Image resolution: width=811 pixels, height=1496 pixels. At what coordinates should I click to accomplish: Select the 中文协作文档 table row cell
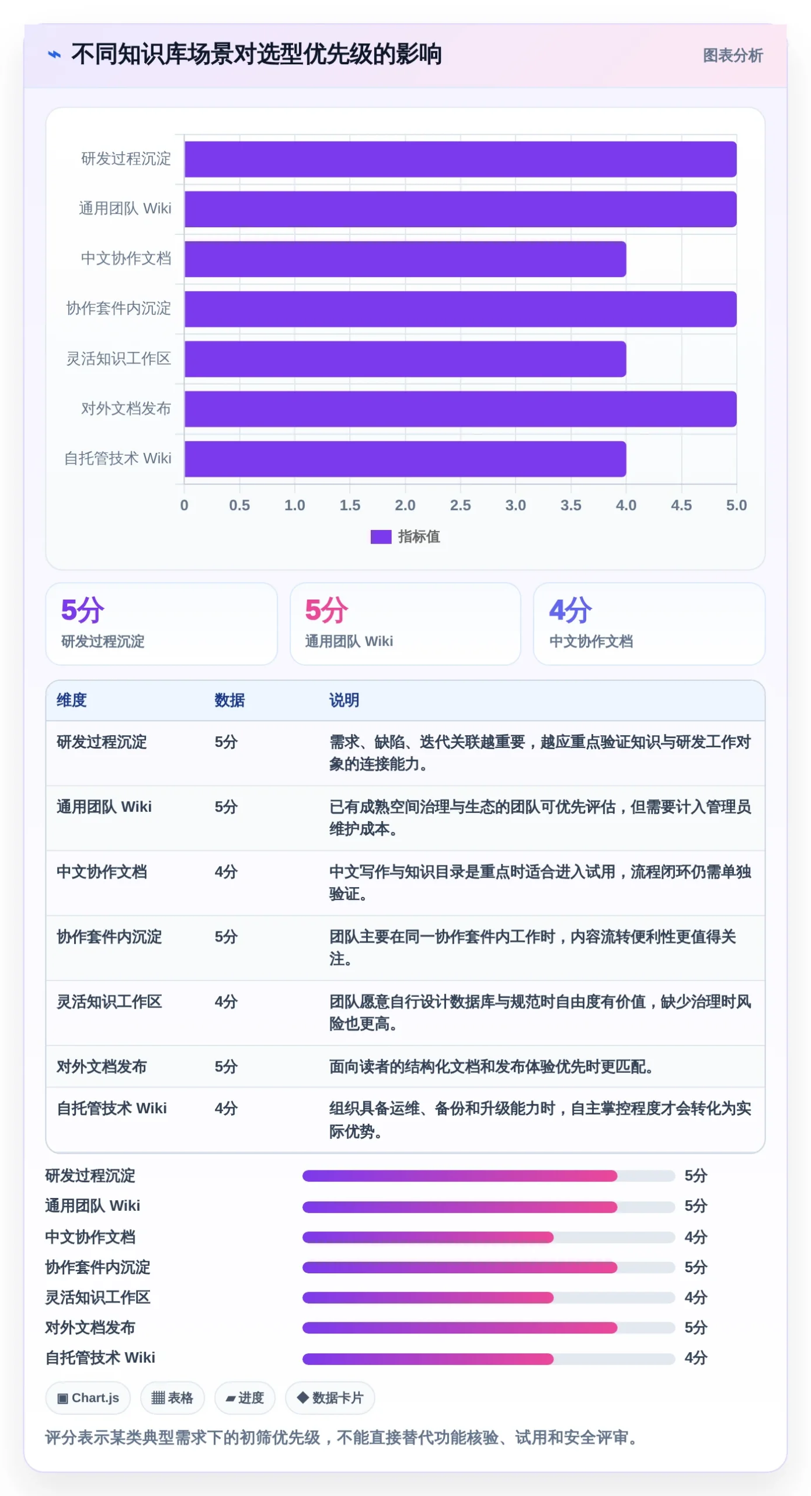pos(102,872)
